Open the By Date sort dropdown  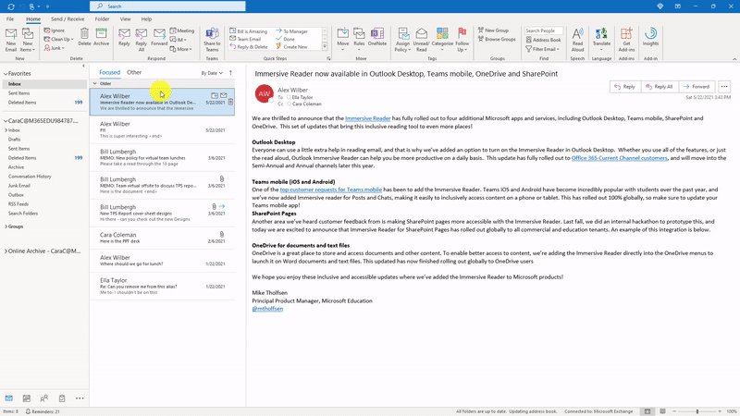pos(212,73)
